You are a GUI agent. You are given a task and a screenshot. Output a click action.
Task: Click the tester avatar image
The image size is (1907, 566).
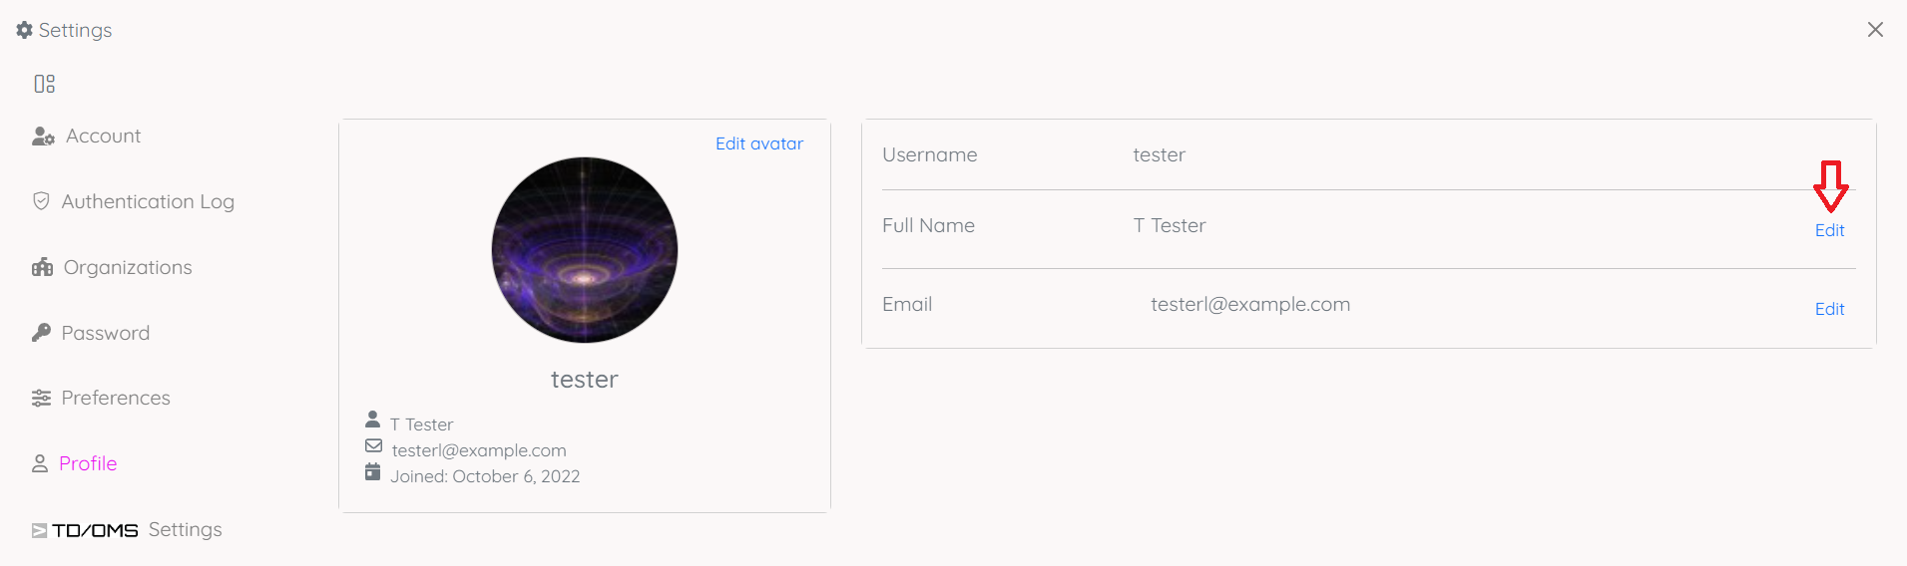coord(585,250)
